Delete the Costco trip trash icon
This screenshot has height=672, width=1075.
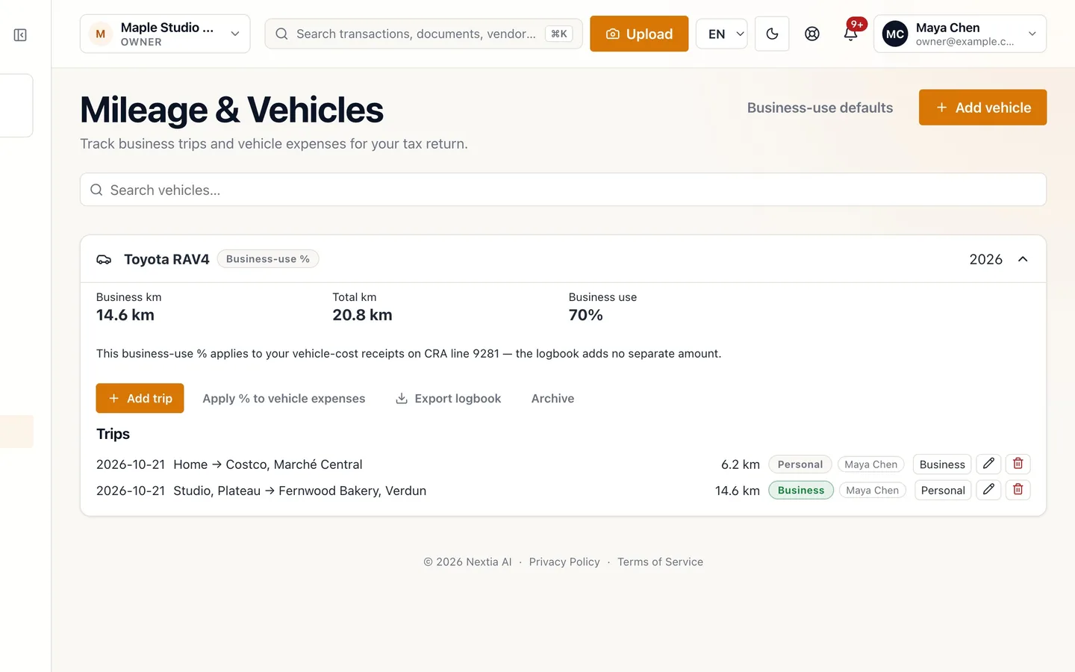(x=1018, y=464)
